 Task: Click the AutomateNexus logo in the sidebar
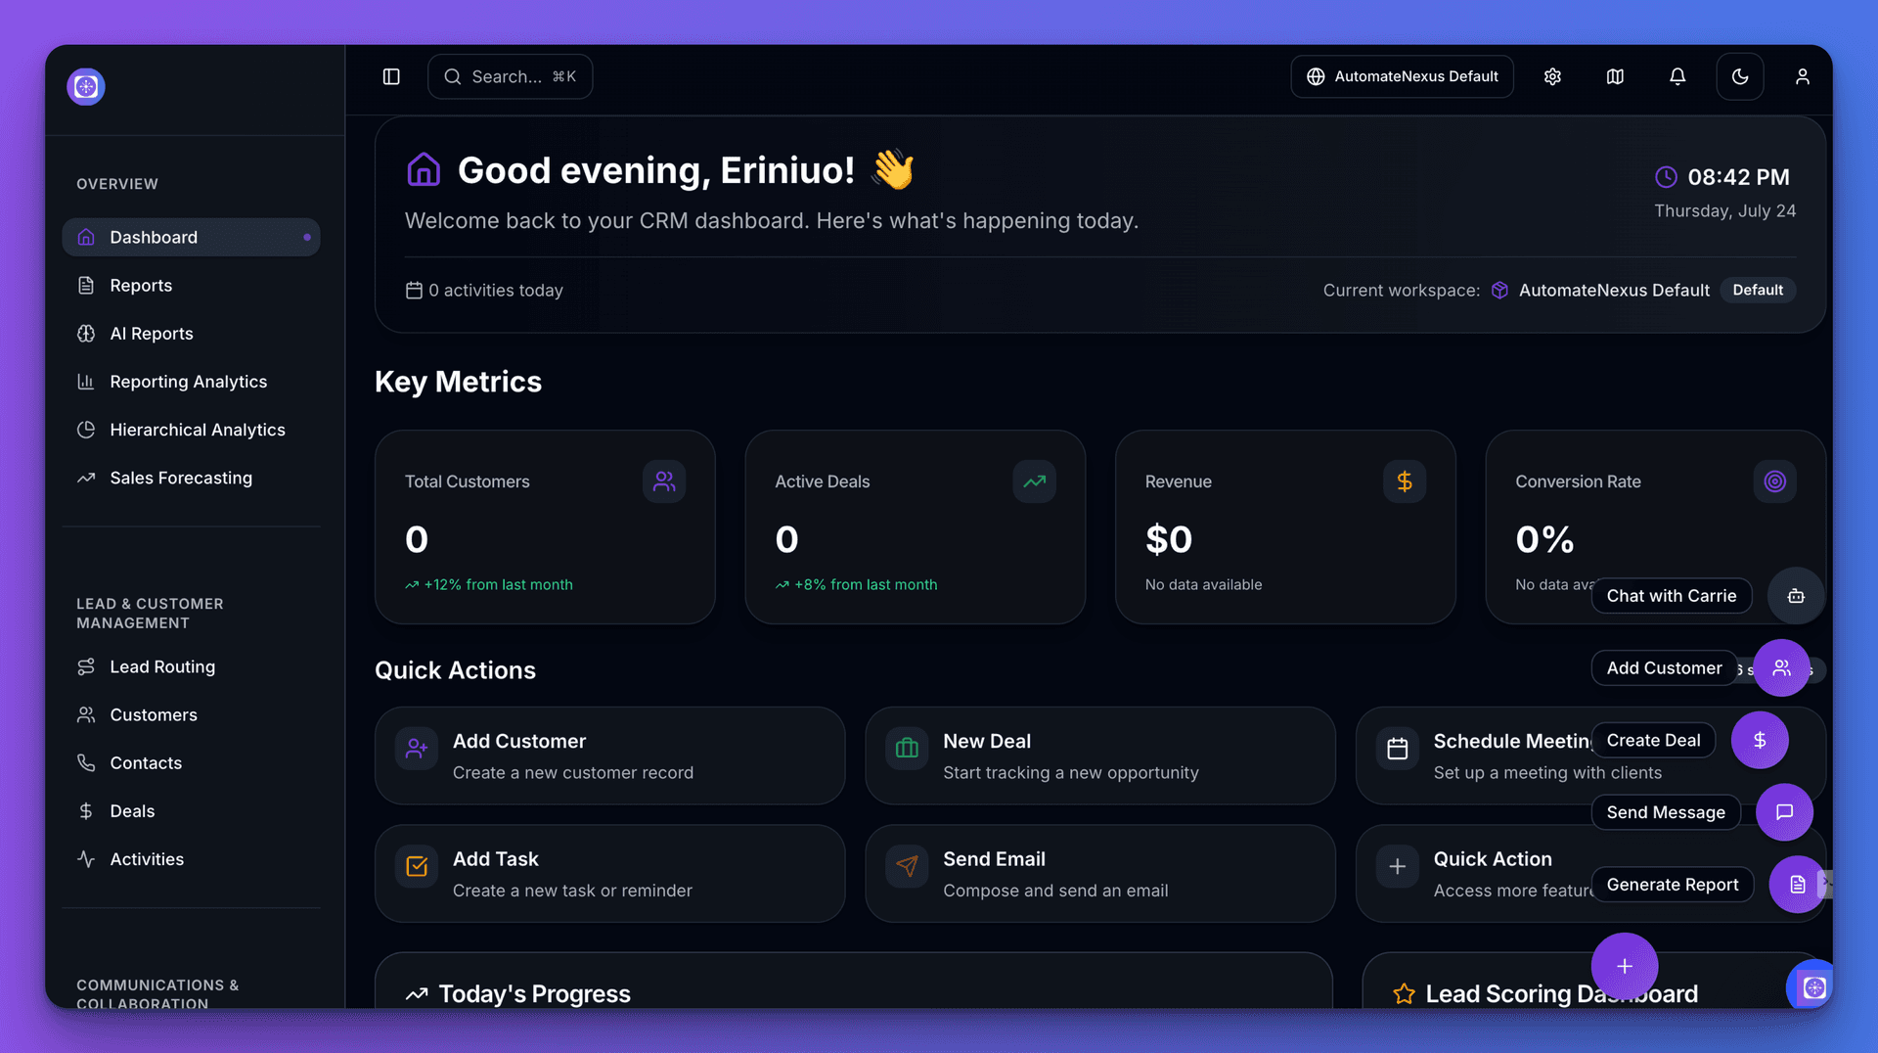pyautogui.click(x=85, y=86)
